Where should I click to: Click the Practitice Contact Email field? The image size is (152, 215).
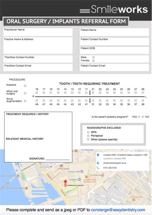point(38,67)
